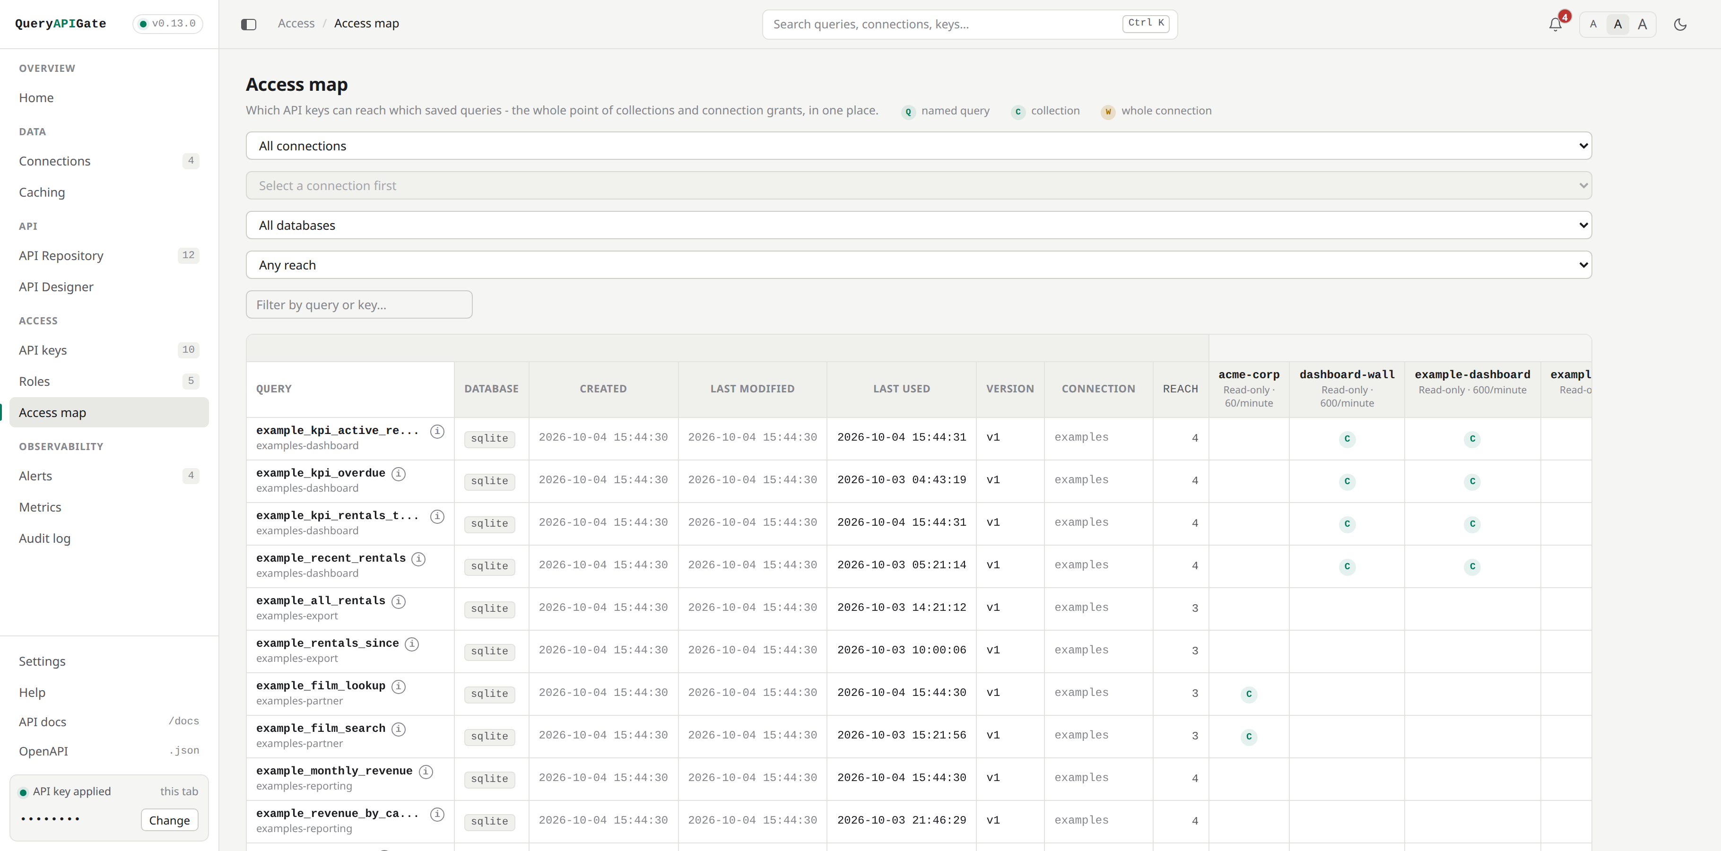Image resolution: width=1721 pixels, height=851 pixels.
Task: Open info icon for example_rentals_since
Action: 411,644
